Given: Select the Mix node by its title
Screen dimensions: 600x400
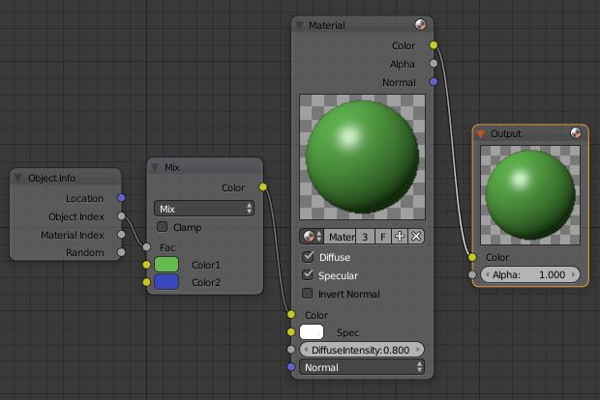Looking at the screenshot, I should (172, 167).
